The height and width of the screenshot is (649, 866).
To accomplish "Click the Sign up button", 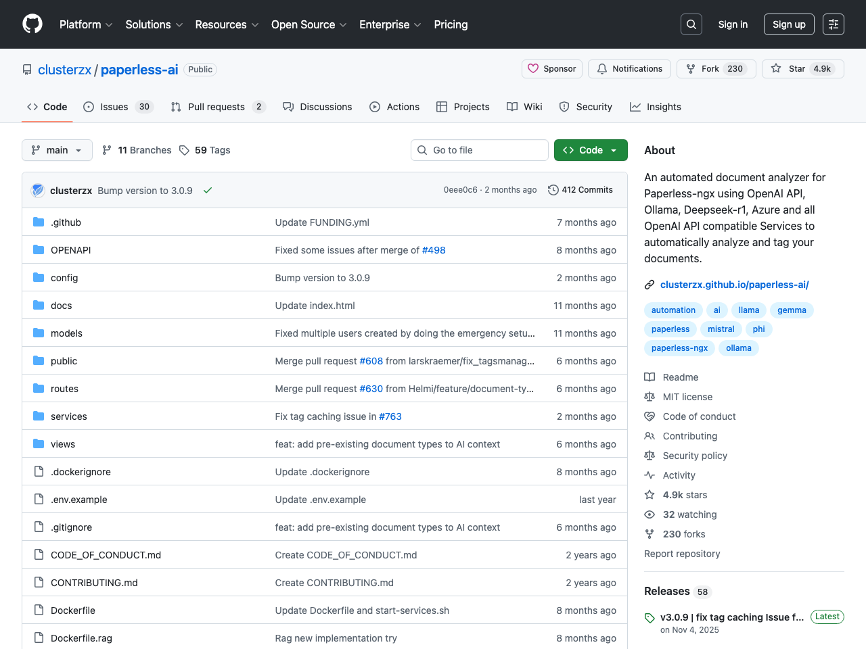I will click(788, 24).
